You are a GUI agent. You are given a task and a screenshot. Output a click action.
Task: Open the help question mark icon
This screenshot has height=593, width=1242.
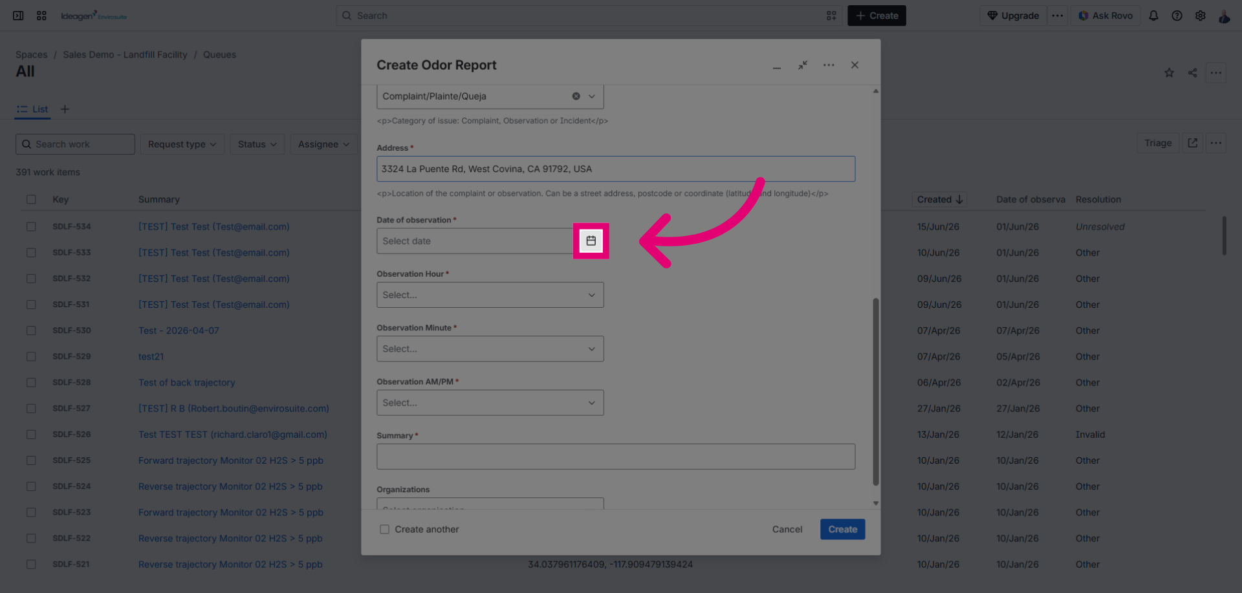click(x=1177, y=16)
